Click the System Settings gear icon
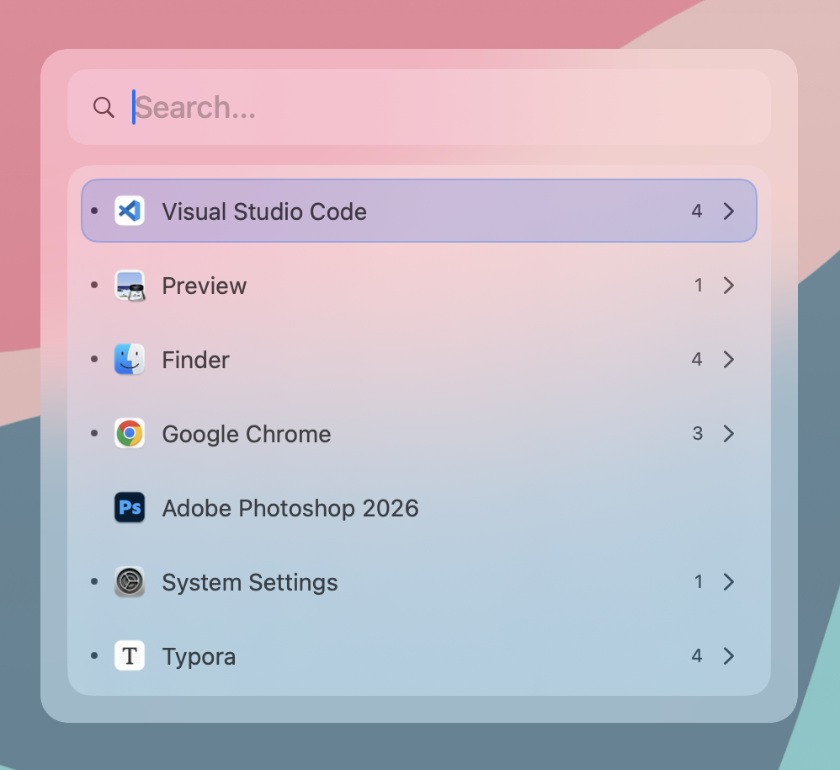Image resolution: width=840 pixels, height=770 pixels. [x=130, y=582]
